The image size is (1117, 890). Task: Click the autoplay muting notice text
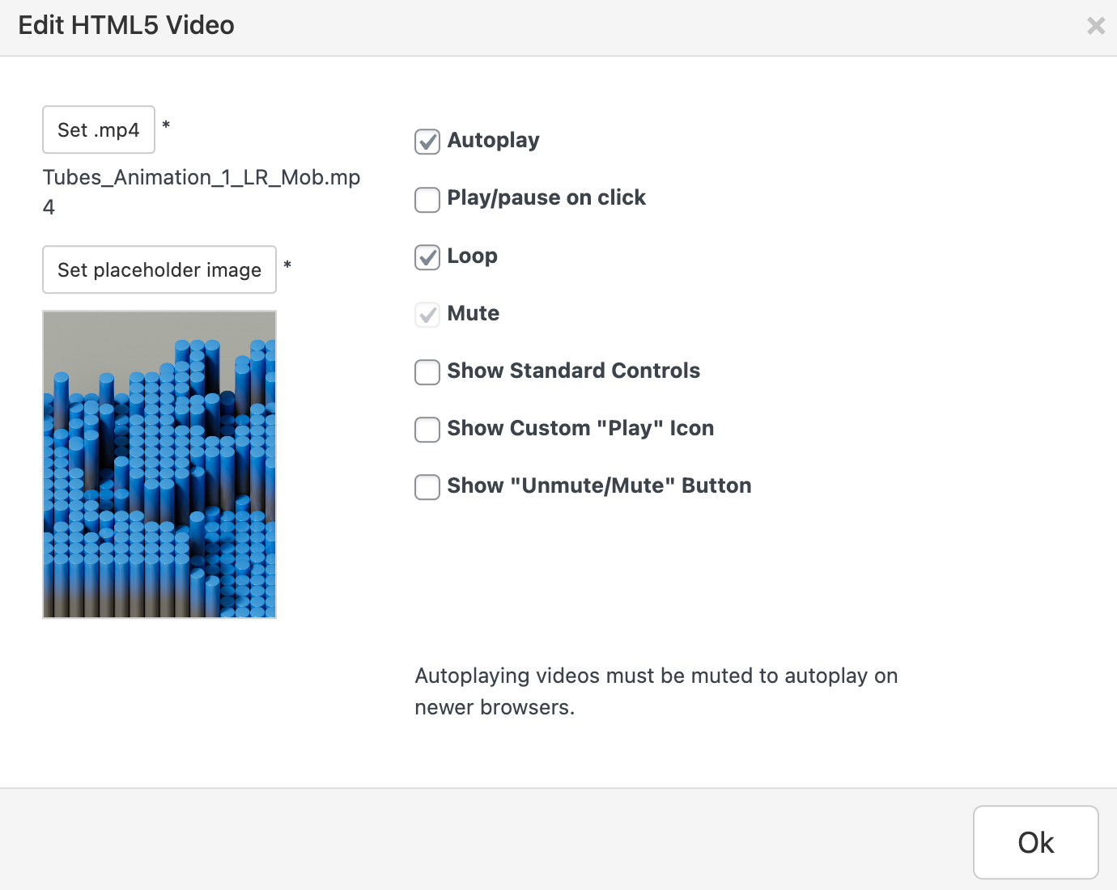(x=656, y=691)
